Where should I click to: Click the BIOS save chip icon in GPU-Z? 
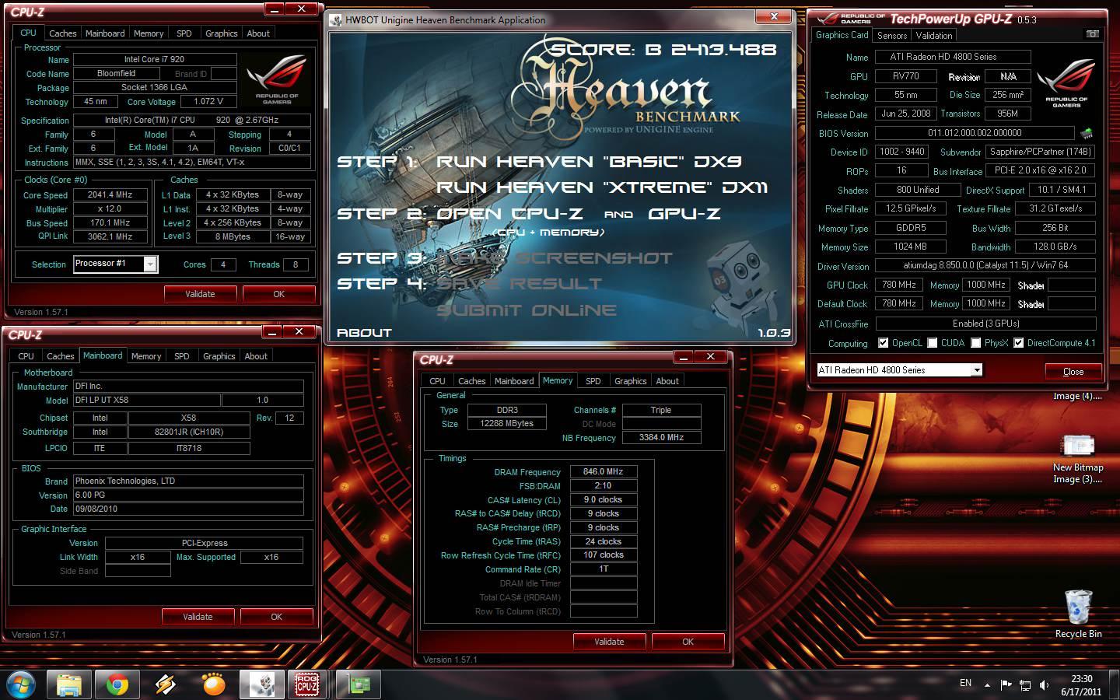1087,133
